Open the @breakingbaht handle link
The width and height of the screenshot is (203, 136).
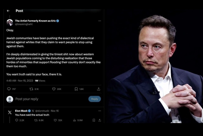click(x=24, y=24)
